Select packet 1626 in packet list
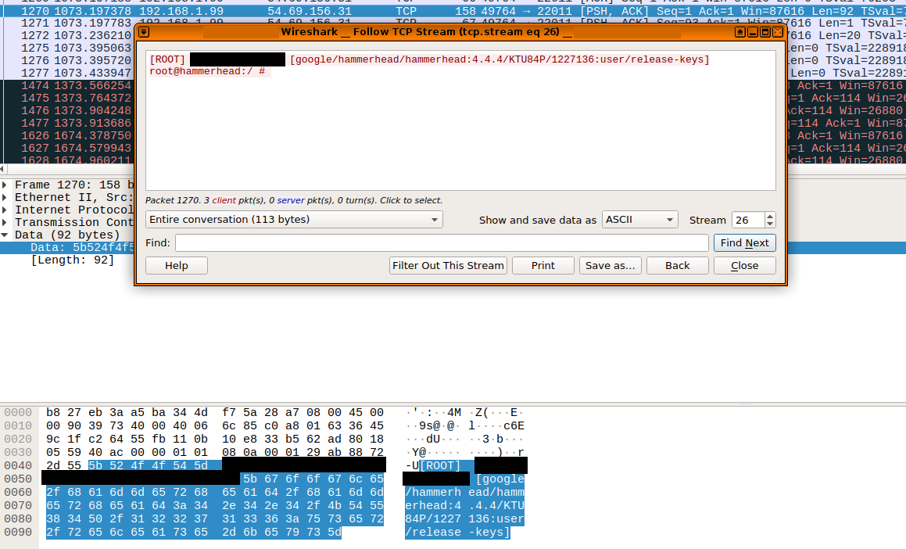 [67, 136]
